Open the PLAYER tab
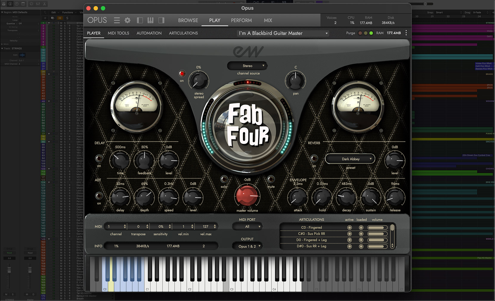 pyautogui.click(x=94, y=33)
